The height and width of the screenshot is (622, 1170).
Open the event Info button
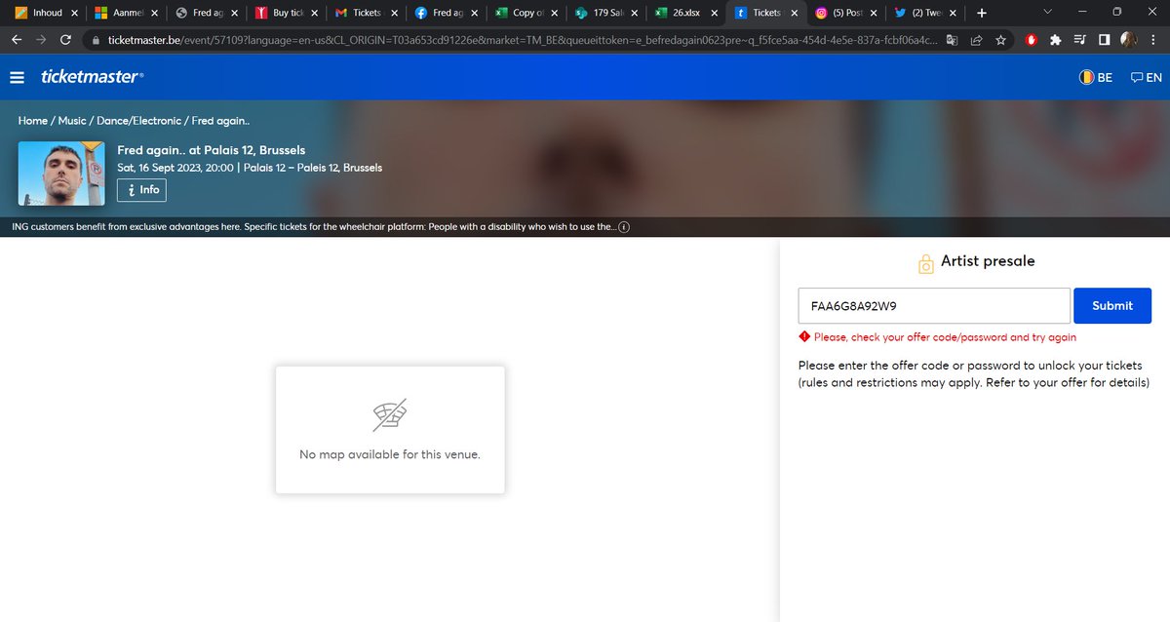(x=141, y=190)
